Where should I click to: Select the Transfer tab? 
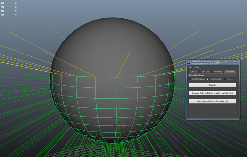[x=230, y=72]
